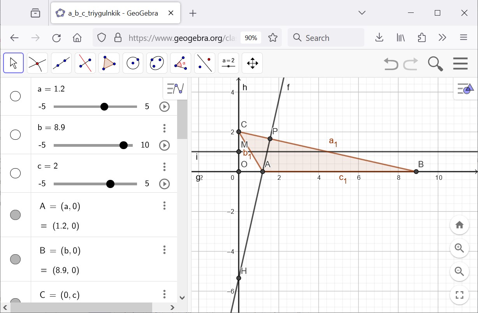Toggle visibility of slider b

pos(15,135)
